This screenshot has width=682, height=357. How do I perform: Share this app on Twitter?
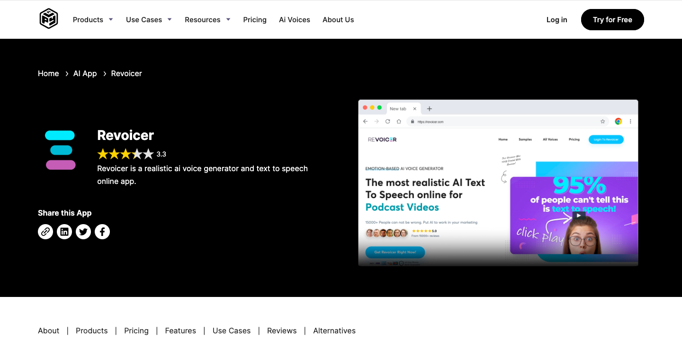[x=83, y=232]
